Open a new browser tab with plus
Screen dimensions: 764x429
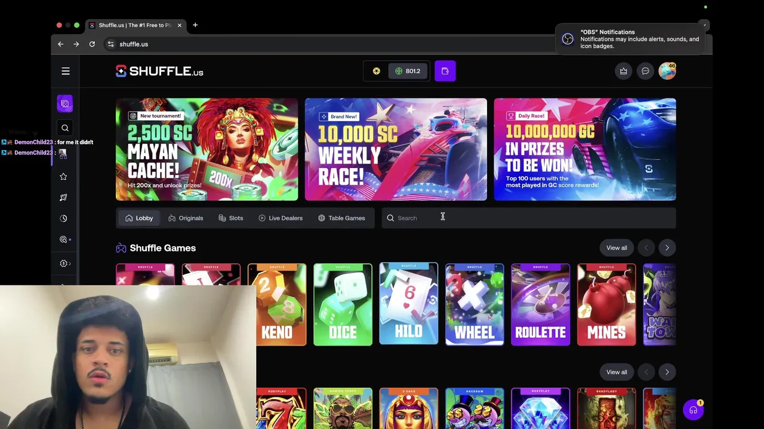[x=195, y=25]
